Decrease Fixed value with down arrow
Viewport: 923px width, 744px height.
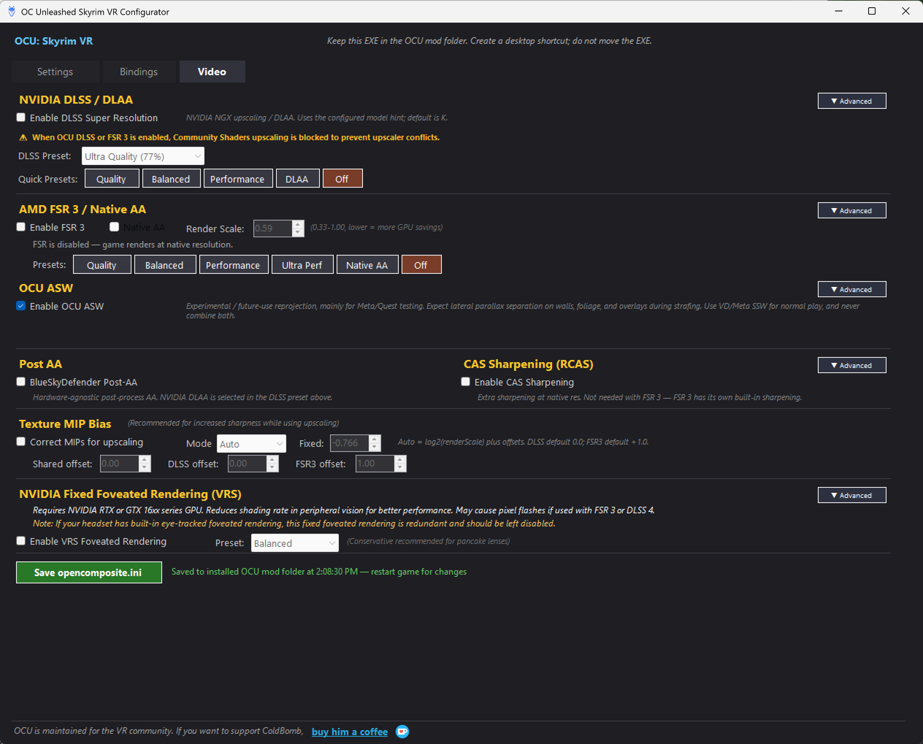coord(375,448)
